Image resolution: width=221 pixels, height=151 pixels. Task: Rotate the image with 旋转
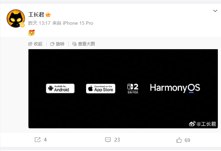pyautogui.click(x=58, y=44)
